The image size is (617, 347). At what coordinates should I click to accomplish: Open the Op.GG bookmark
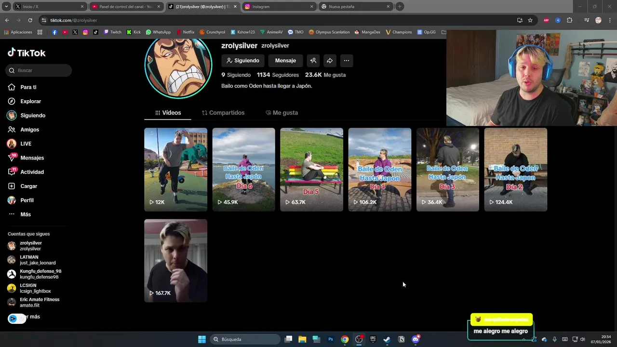(427, 32)
